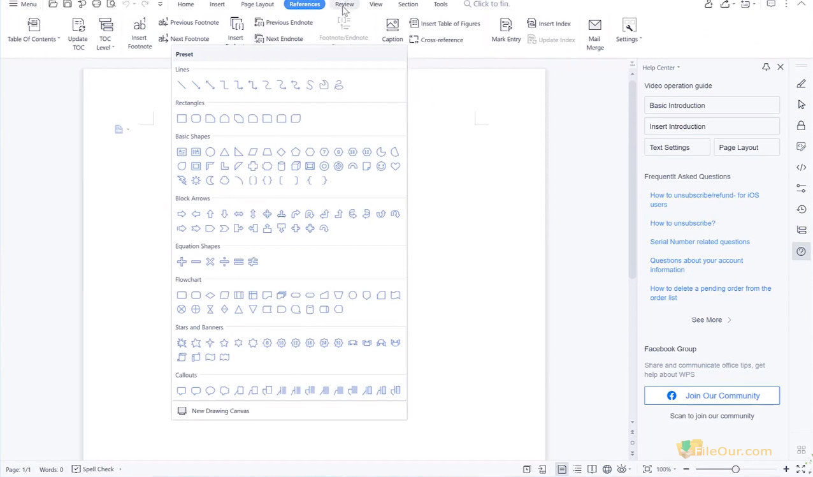Select the Mail Merge icon
Image resolution: width=813 pixels, height=477 pixels.
[x=594, y=26]
